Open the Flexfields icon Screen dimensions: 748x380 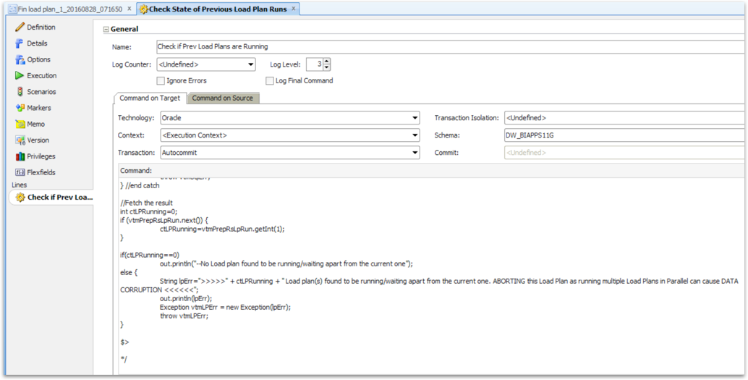(x=20, y=172)
